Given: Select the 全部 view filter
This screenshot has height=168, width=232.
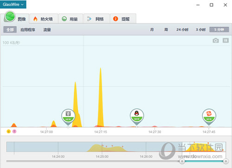Looking at the screenshot, I should pyautogui.click(x=10, y=30).
